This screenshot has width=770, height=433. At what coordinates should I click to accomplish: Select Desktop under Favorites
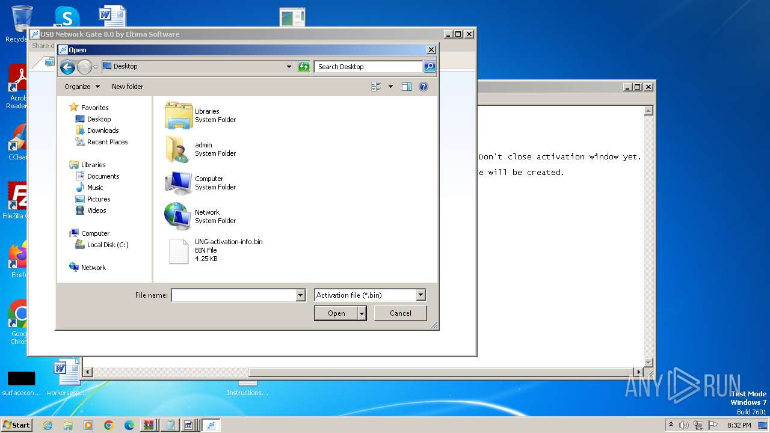99,119
